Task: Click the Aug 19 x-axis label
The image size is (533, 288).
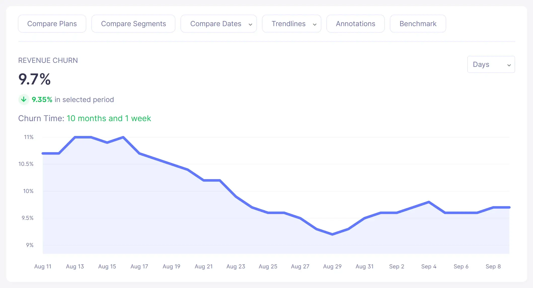Action: coord(172,266)
